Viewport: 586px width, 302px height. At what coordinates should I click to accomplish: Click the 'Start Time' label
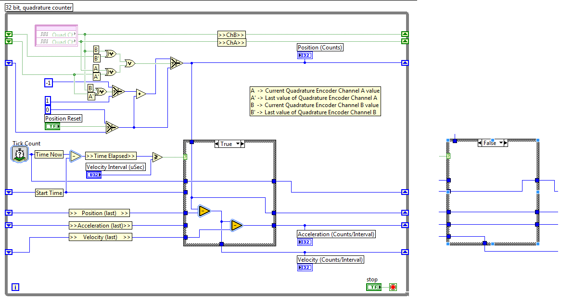(x=49, y=193)
